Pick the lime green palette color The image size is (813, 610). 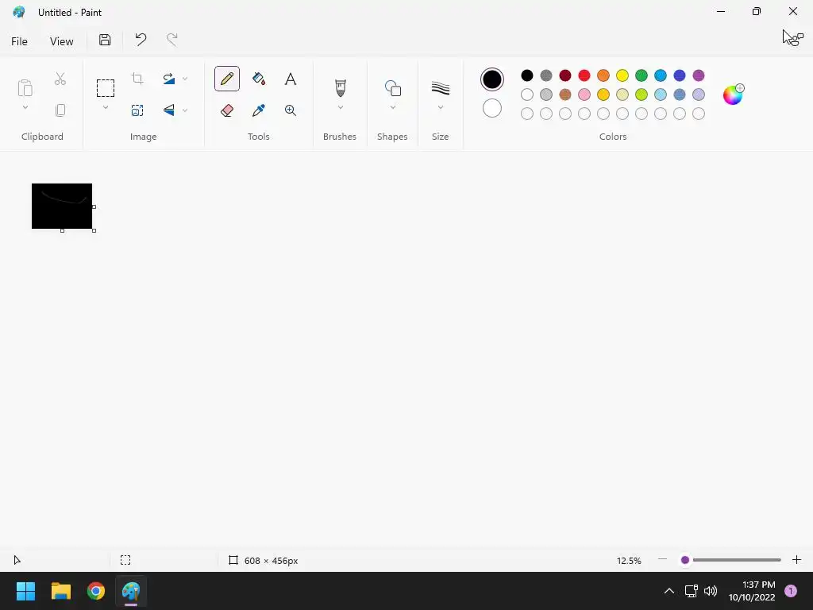pos(642,95)
